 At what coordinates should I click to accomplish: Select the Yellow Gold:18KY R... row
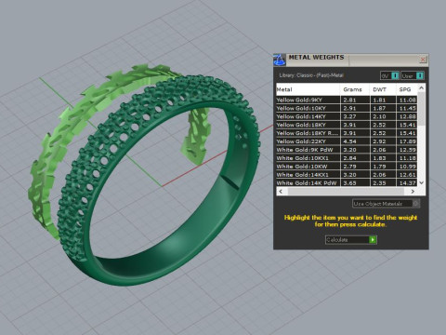[x=347, y=133]
